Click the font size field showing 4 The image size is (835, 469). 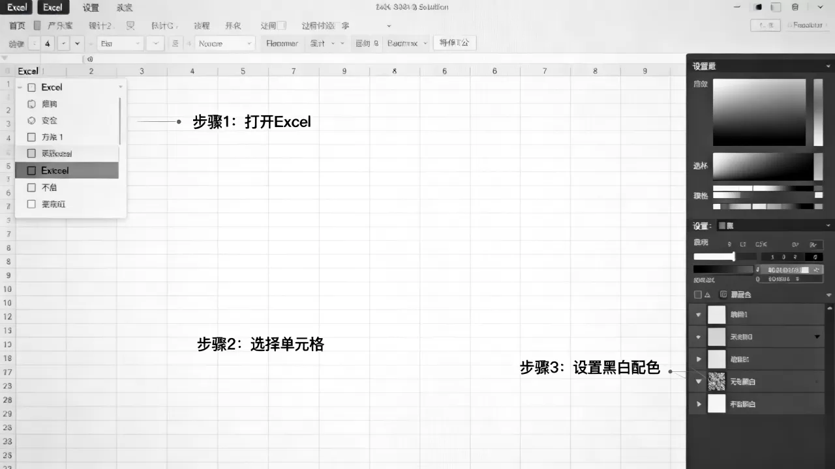(48, 44)
